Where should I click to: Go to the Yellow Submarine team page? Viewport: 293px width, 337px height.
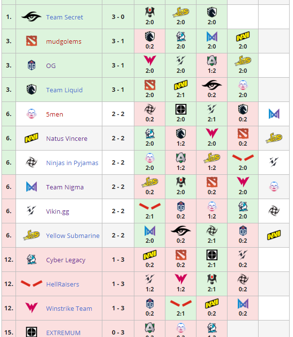[73, 236]
